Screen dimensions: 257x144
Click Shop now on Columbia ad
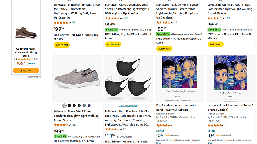pos(26,70)
